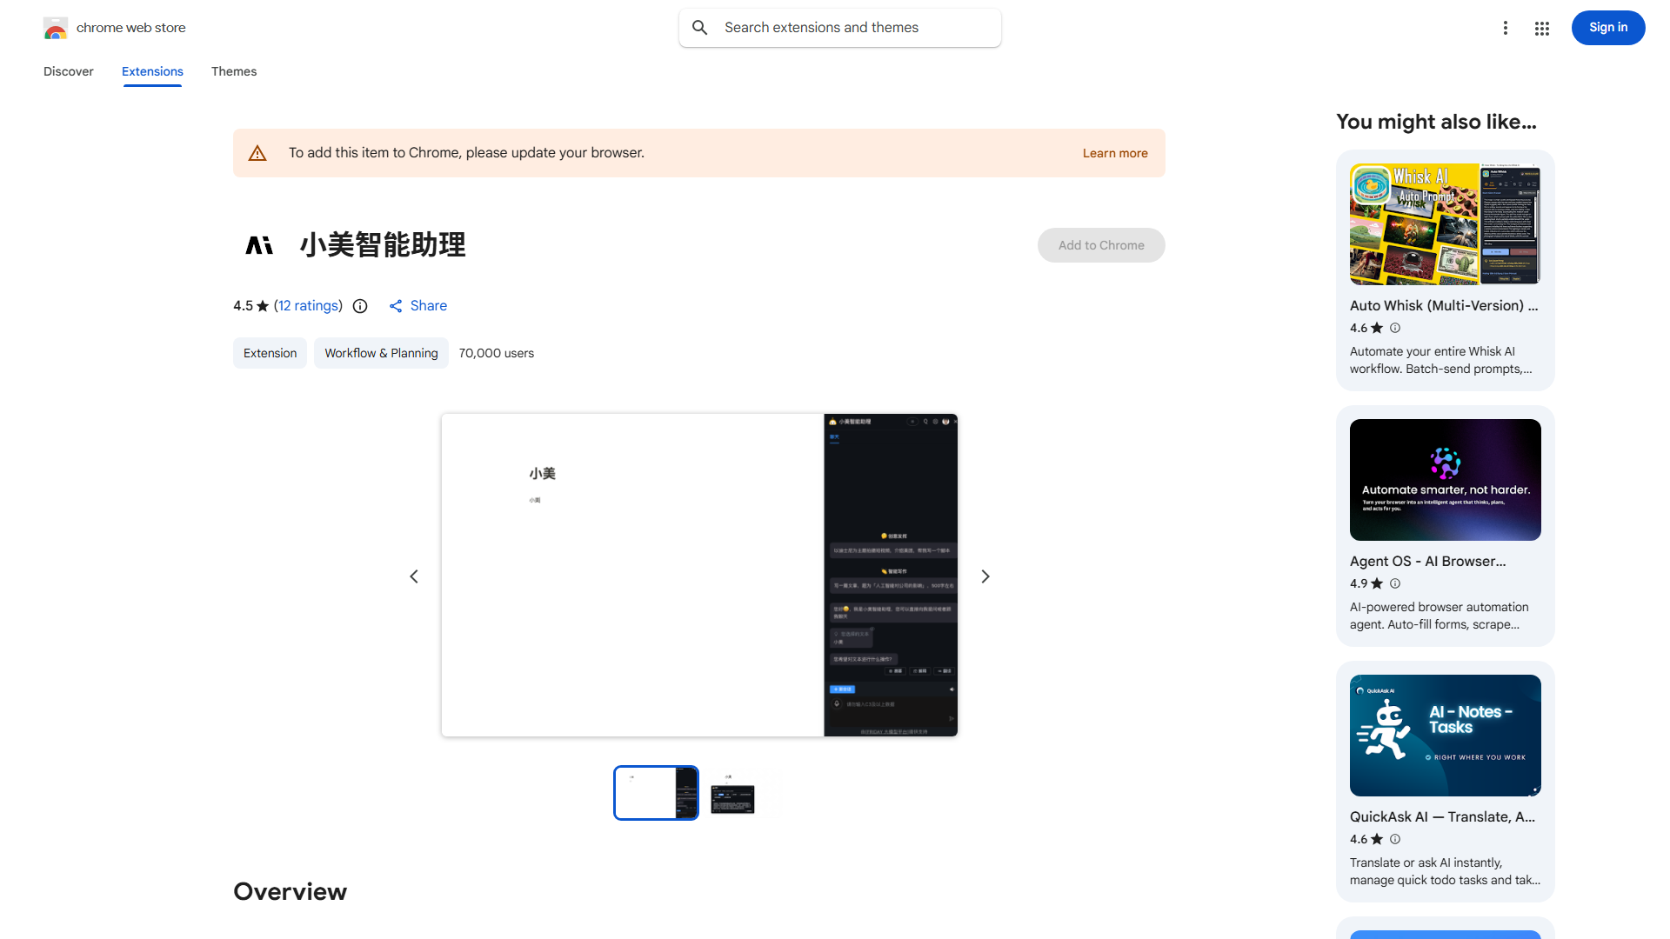Select the second screenshot thumbnail
The image size is (1670, 939).
[x=732, y=793]
